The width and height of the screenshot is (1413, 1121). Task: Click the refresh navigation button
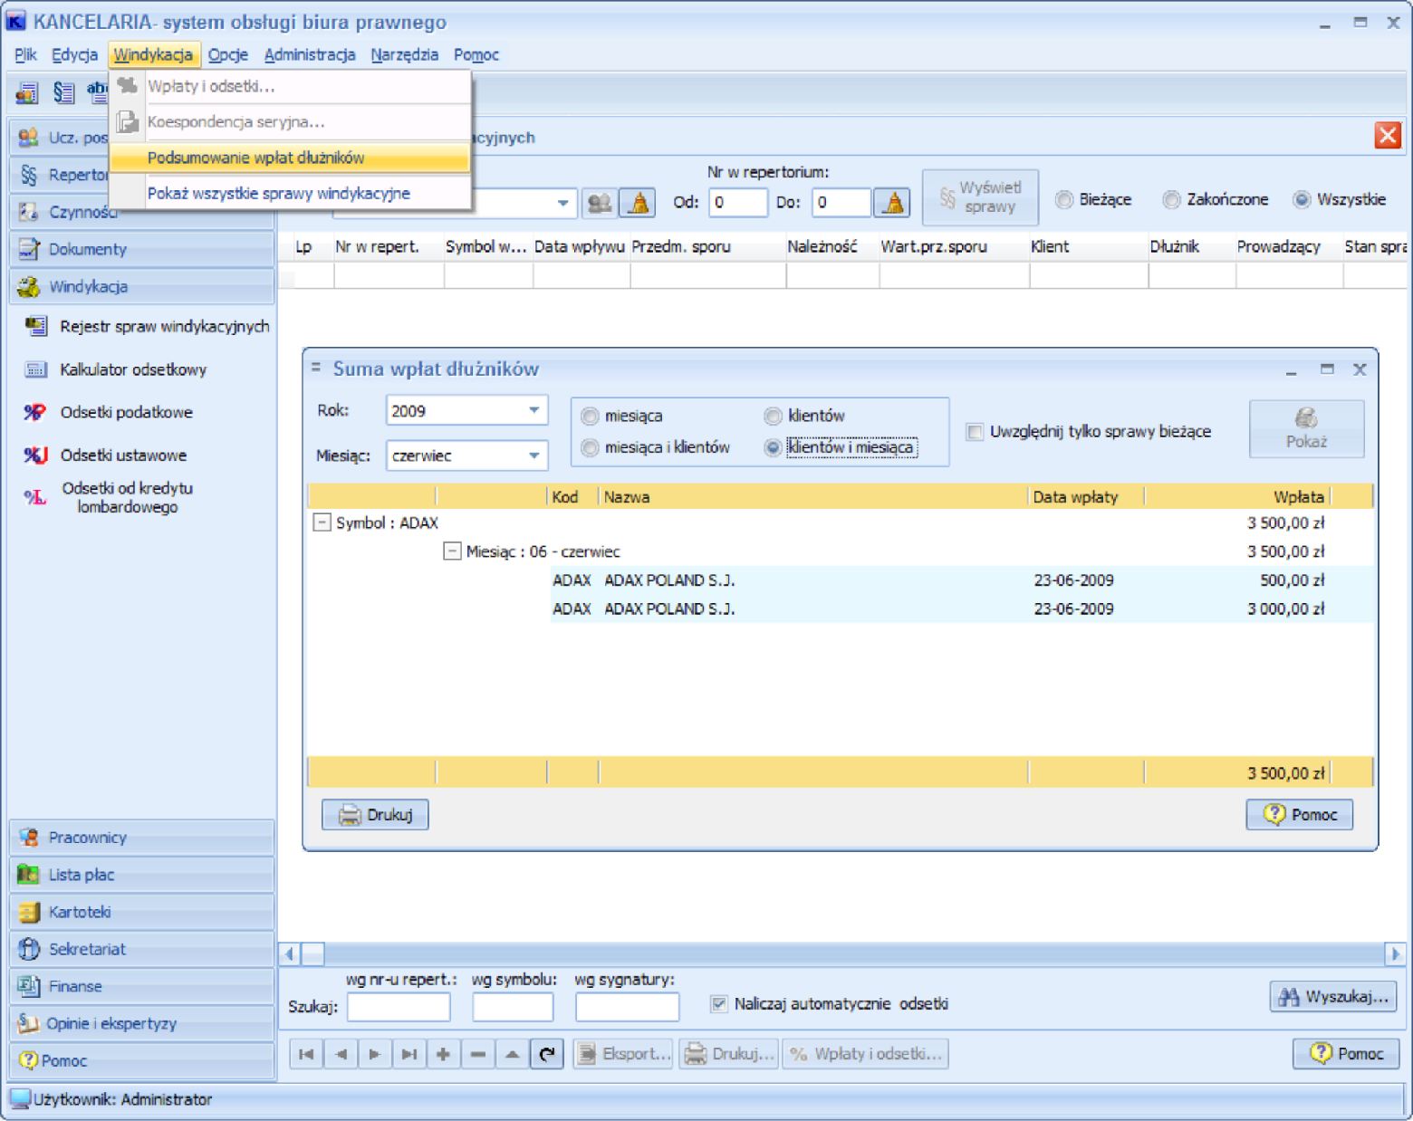547,1054
